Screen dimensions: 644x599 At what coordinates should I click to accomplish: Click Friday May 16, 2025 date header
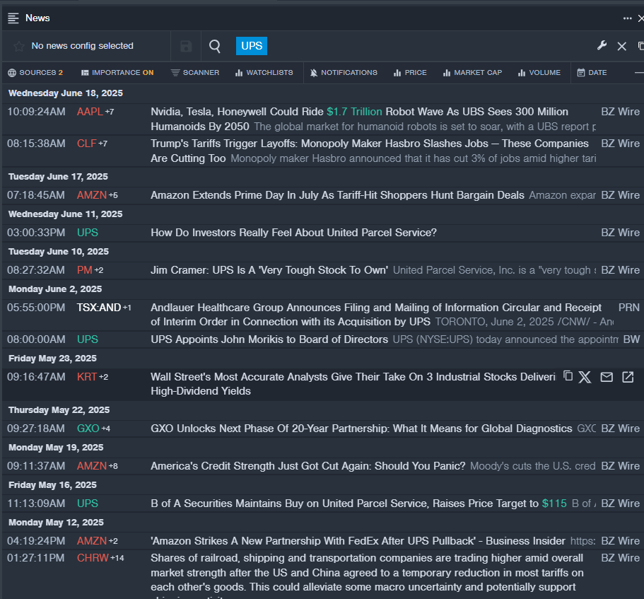pos(52,485)
